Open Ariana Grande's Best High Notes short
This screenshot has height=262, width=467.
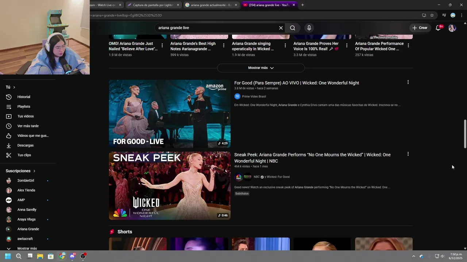[x=193, y=46]
